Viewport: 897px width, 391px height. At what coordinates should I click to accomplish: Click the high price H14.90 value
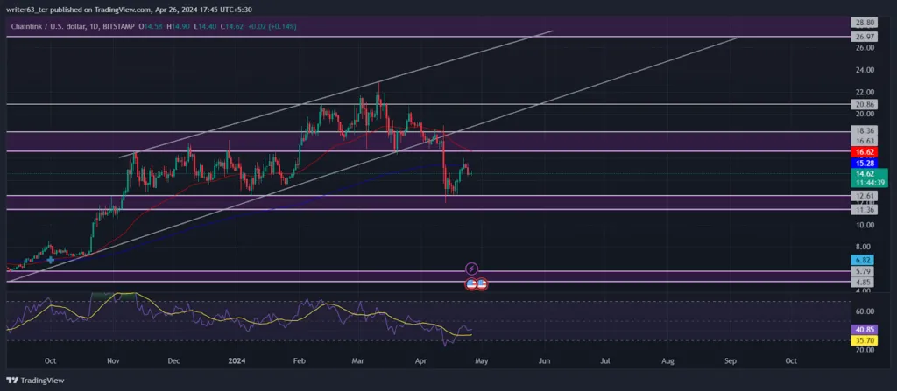tap(177, 26)
